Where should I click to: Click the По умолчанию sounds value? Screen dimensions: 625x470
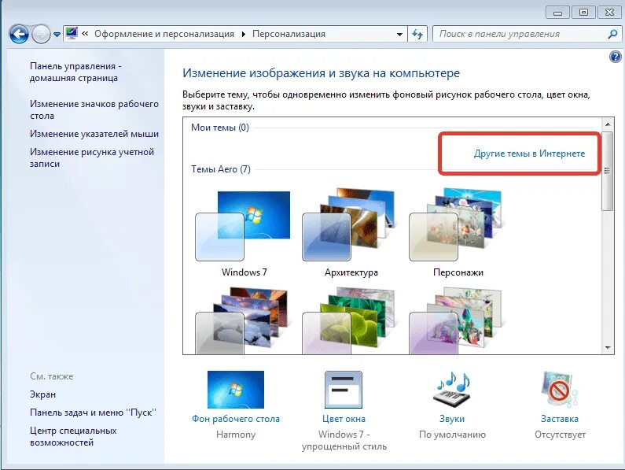[x=452, y=435]
